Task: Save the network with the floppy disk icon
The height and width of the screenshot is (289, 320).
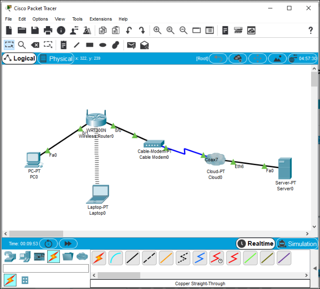Action: pos(35,30)
